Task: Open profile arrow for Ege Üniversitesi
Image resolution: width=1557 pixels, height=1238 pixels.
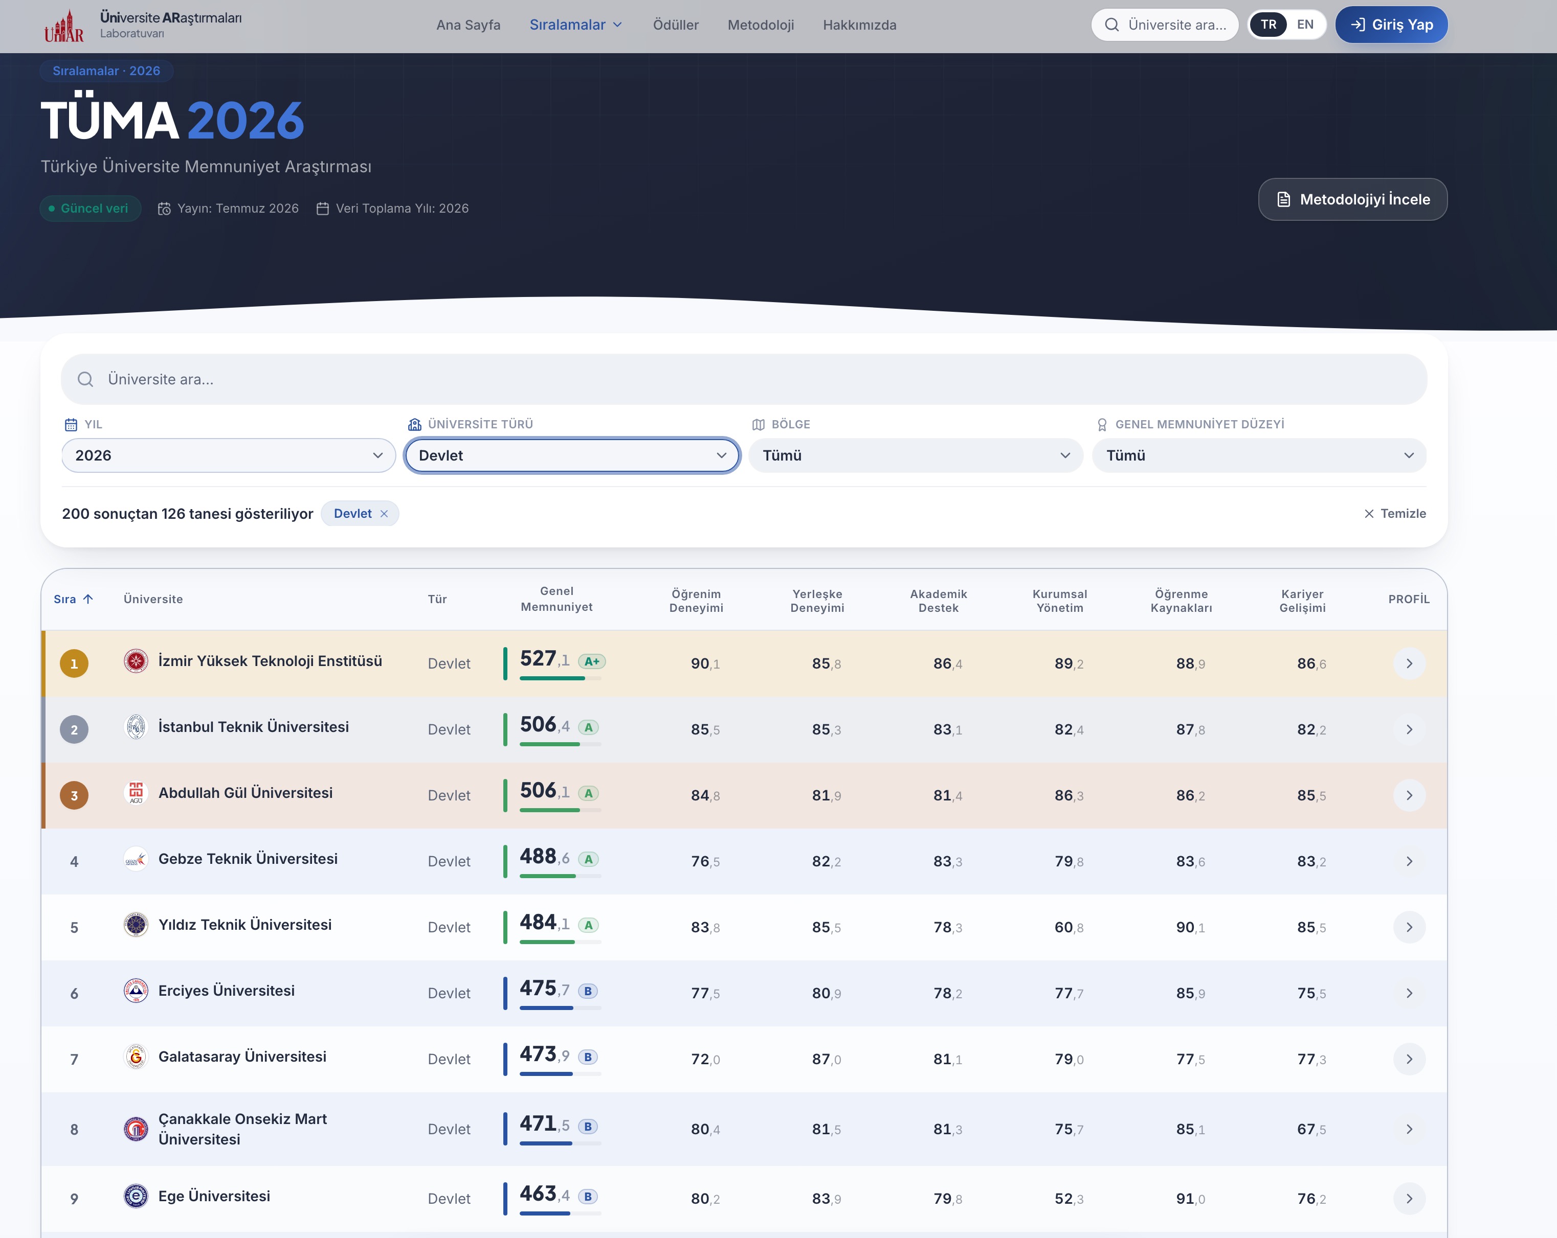Action: coord(1409,1199)
